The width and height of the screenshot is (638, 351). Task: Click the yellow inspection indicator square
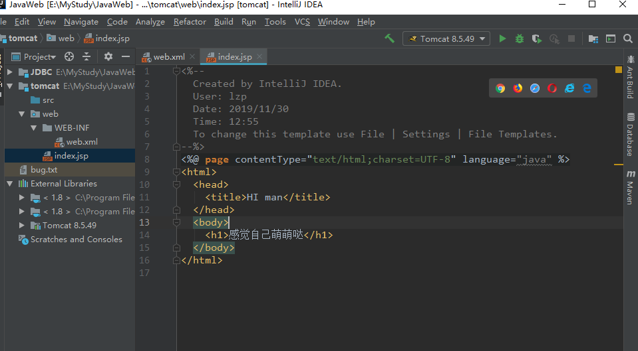coord(619,70)
